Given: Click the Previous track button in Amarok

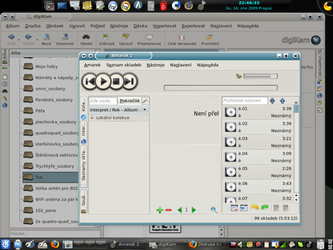Looking at the screenshot, I should click(89, 81).
